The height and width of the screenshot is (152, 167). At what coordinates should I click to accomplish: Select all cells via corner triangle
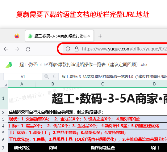point(6,85)
